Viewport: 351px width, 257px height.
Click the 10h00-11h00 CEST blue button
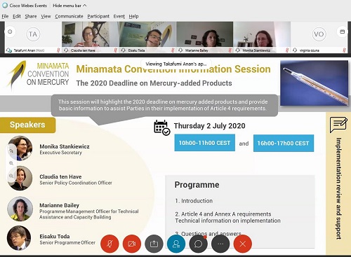point(204,143)
